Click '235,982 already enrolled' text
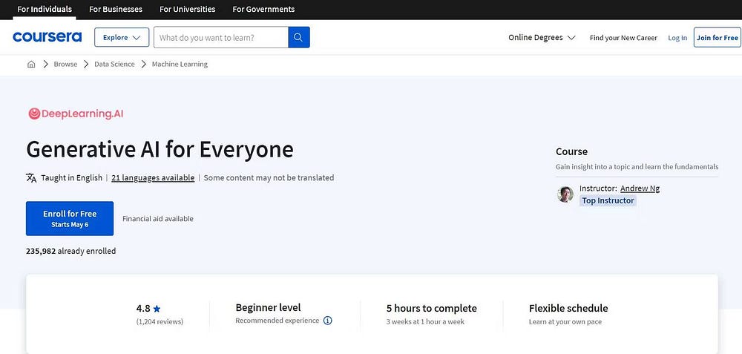 71,252
